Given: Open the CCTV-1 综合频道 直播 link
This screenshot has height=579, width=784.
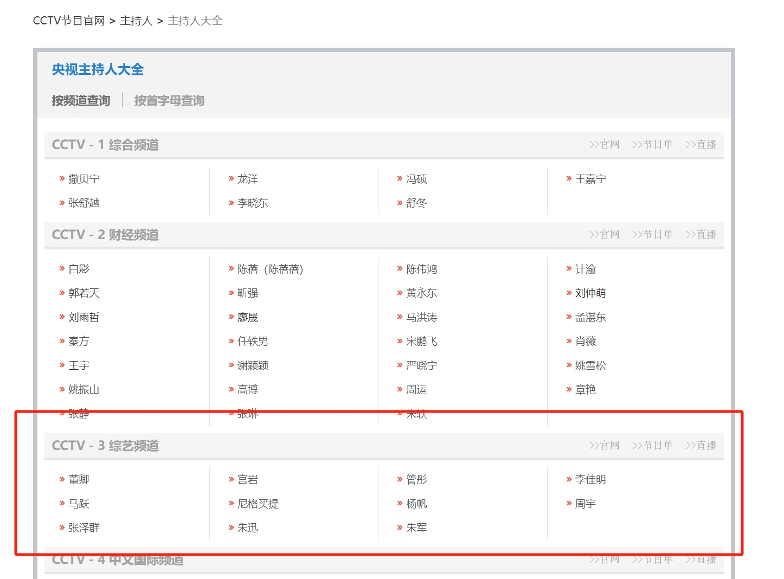Looking at the screenshot, I should click(701, 144).
